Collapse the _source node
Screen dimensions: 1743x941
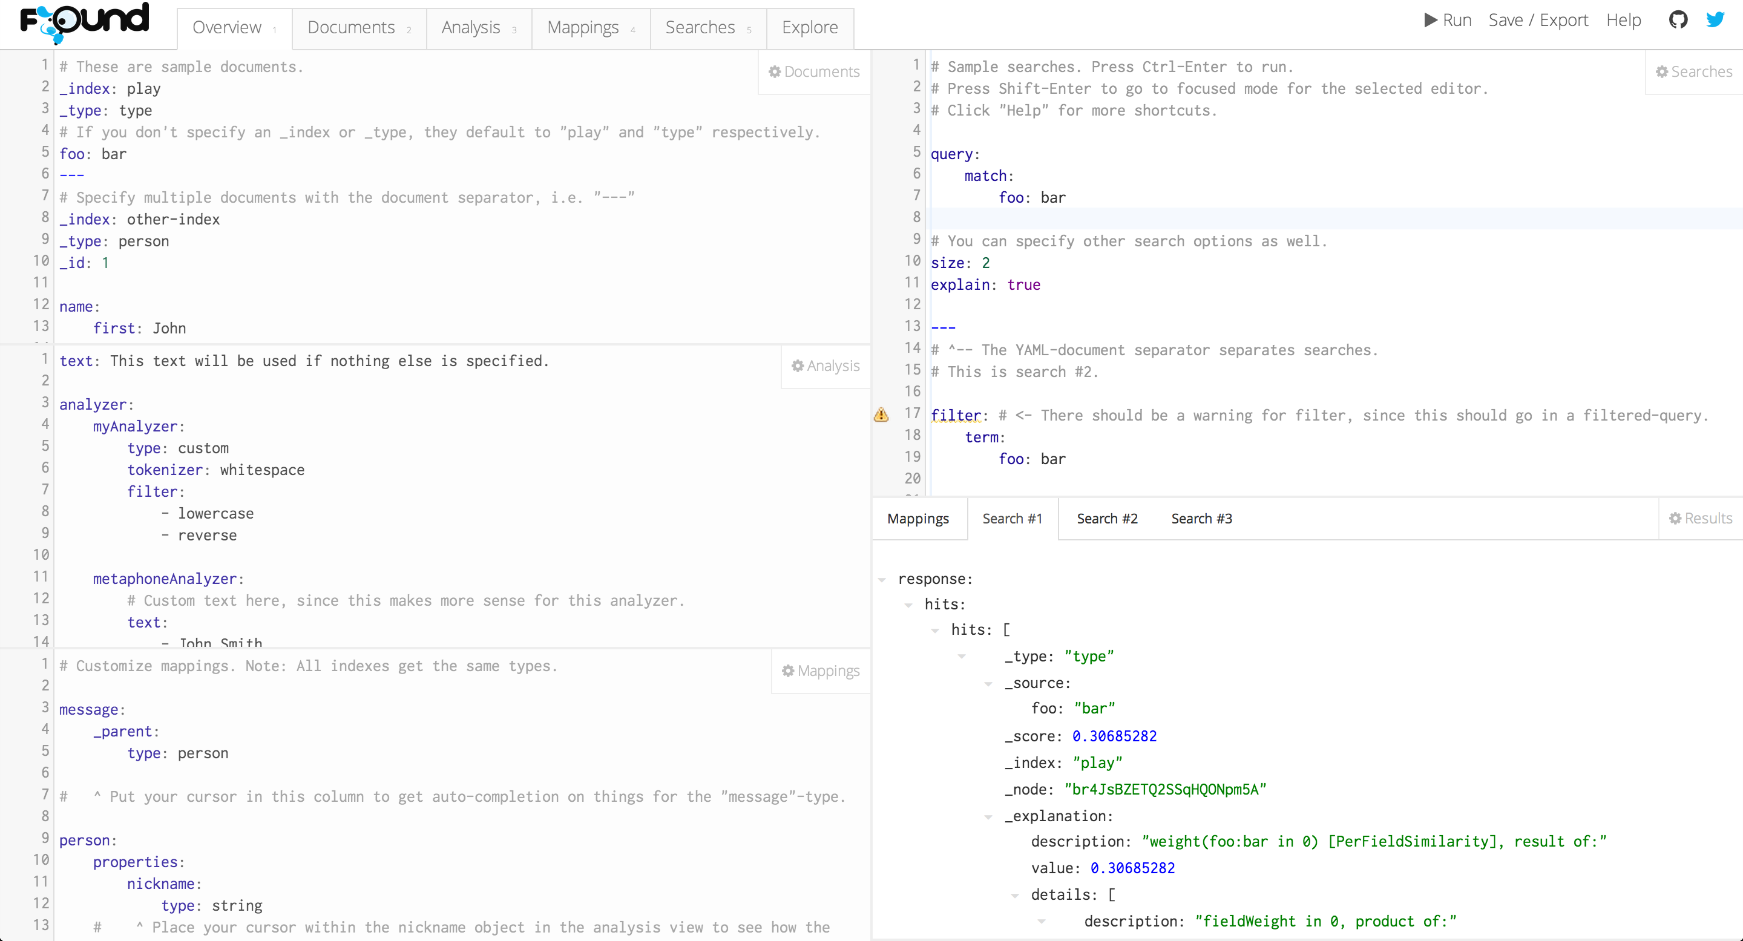point(988,684)
